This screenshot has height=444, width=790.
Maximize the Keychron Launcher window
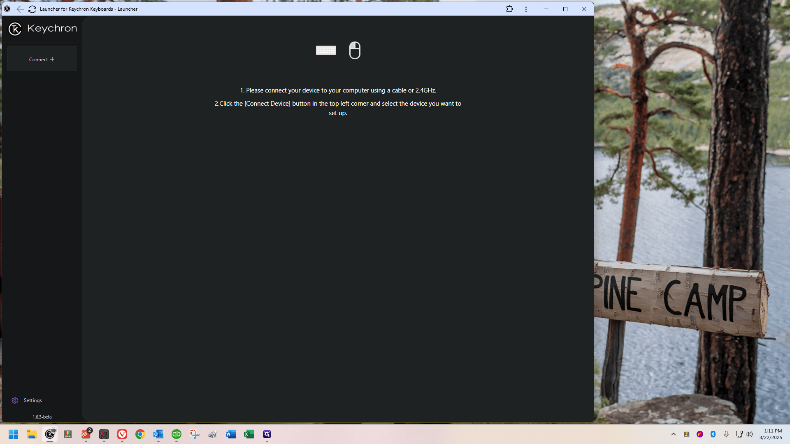[565, 9]
